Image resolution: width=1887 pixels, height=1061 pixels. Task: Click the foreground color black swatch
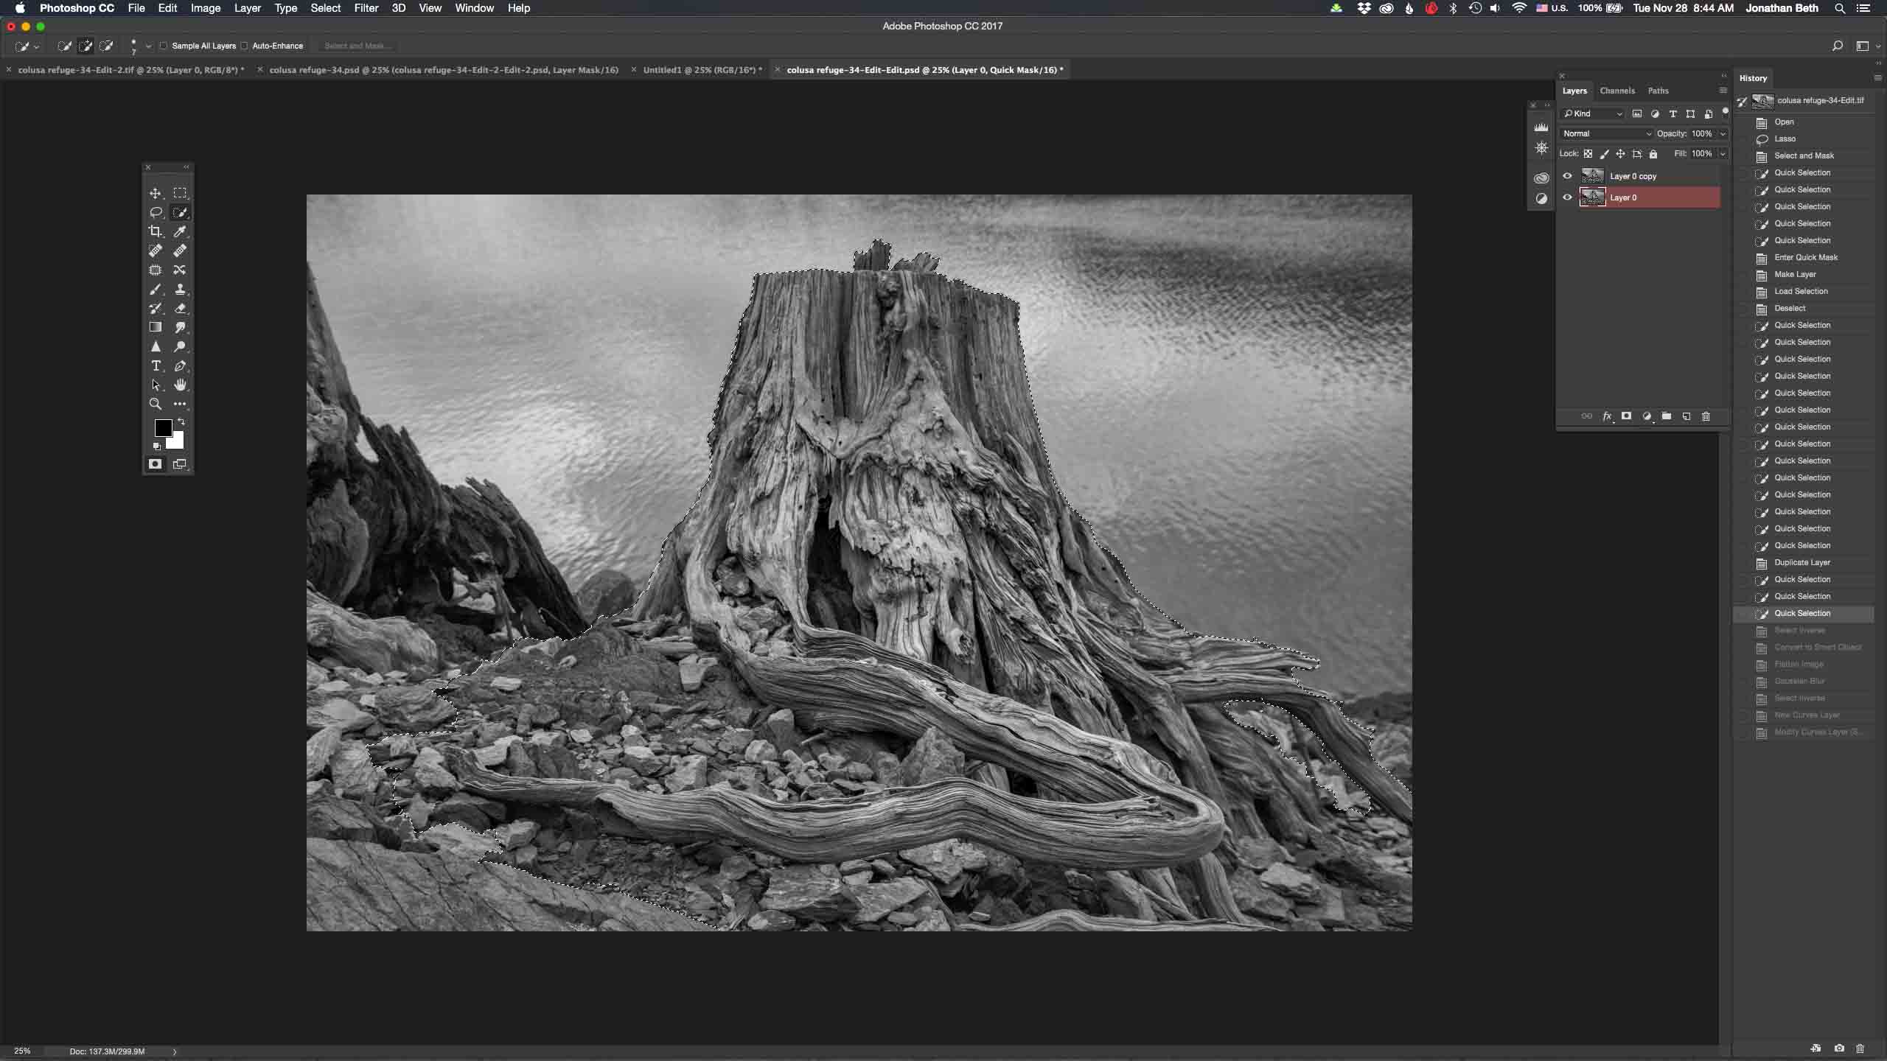click(x=162, y=427)
